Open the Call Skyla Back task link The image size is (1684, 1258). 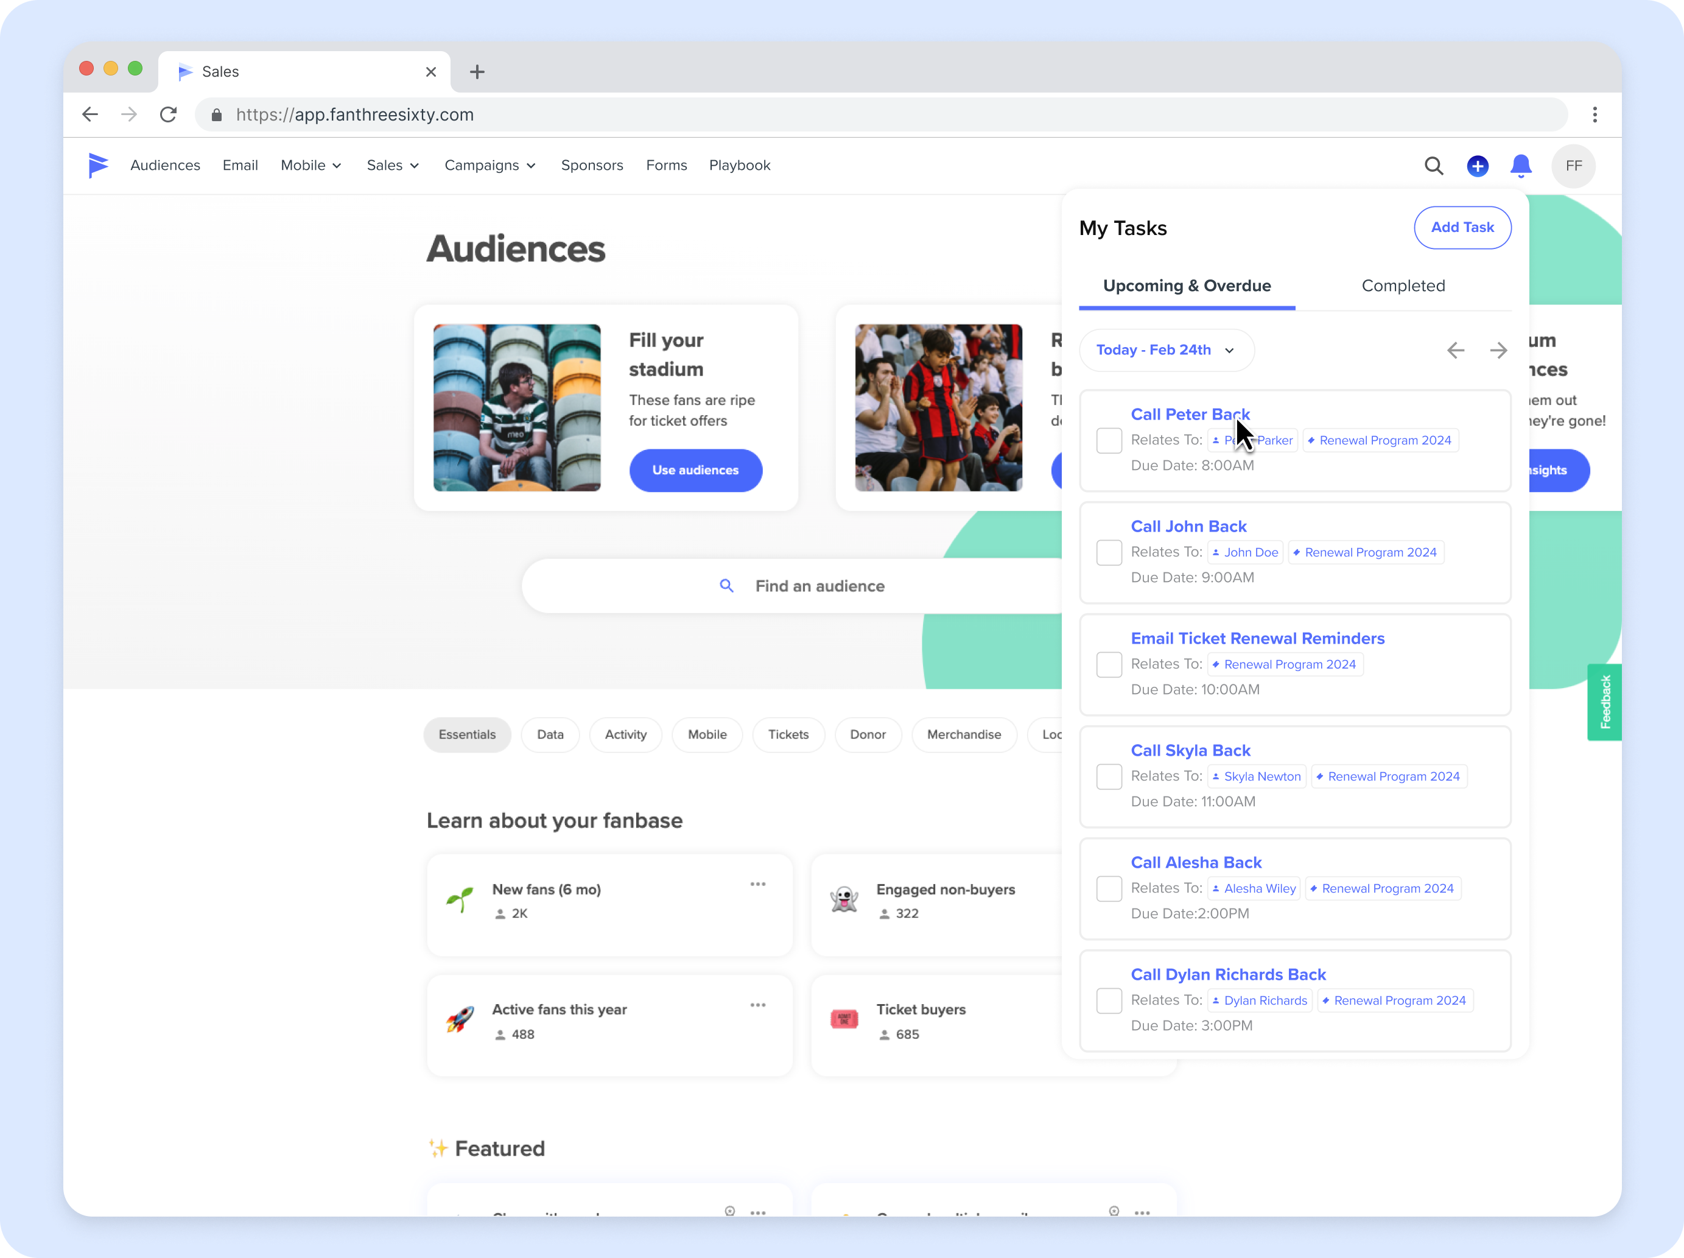1190,750
